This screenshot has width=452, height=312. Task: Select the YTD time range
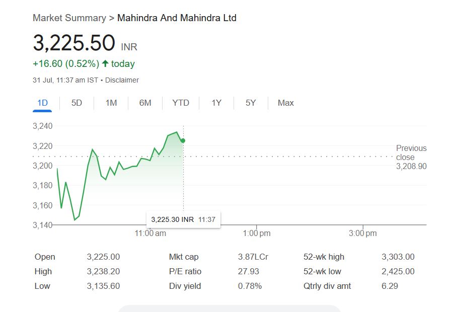181,103
